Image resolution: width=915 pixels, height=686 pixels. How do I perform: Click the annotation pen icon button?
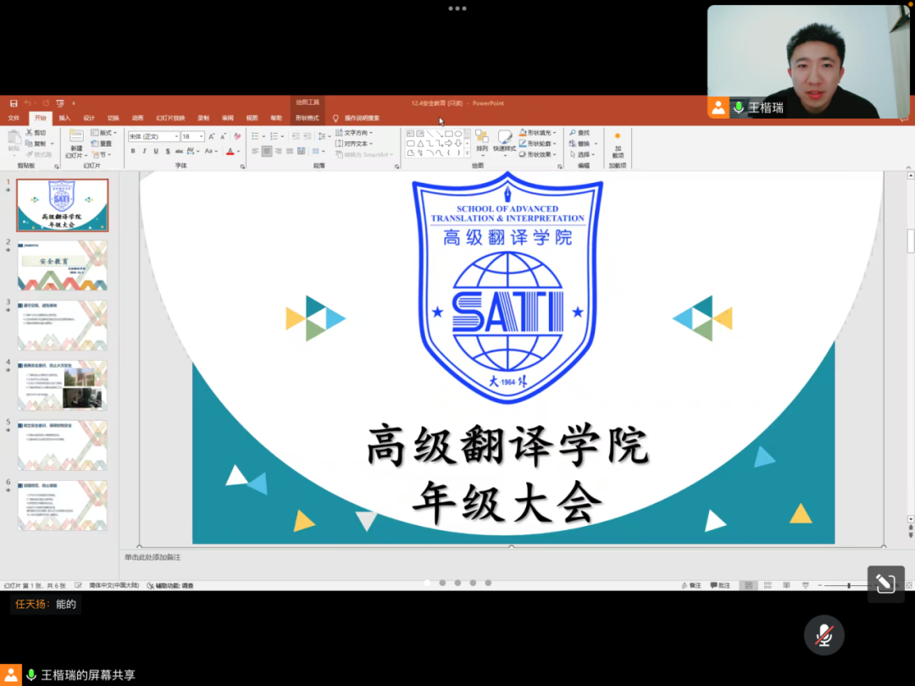click(885, 584)
